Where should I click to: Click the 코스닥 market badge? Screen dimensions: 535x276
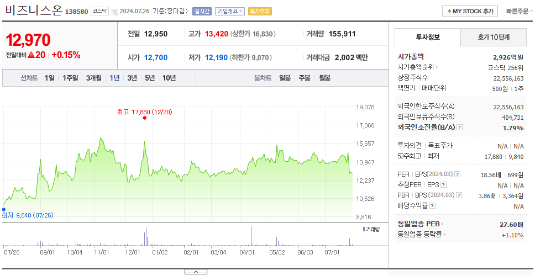point(99,11)
